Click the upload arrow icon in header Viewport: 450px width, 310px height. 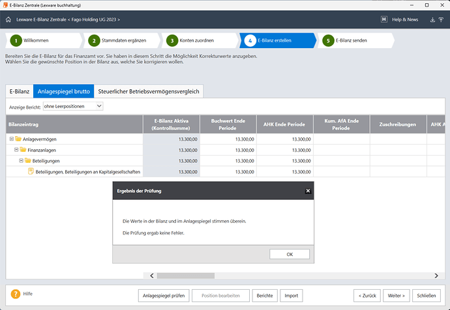point(441,20)
